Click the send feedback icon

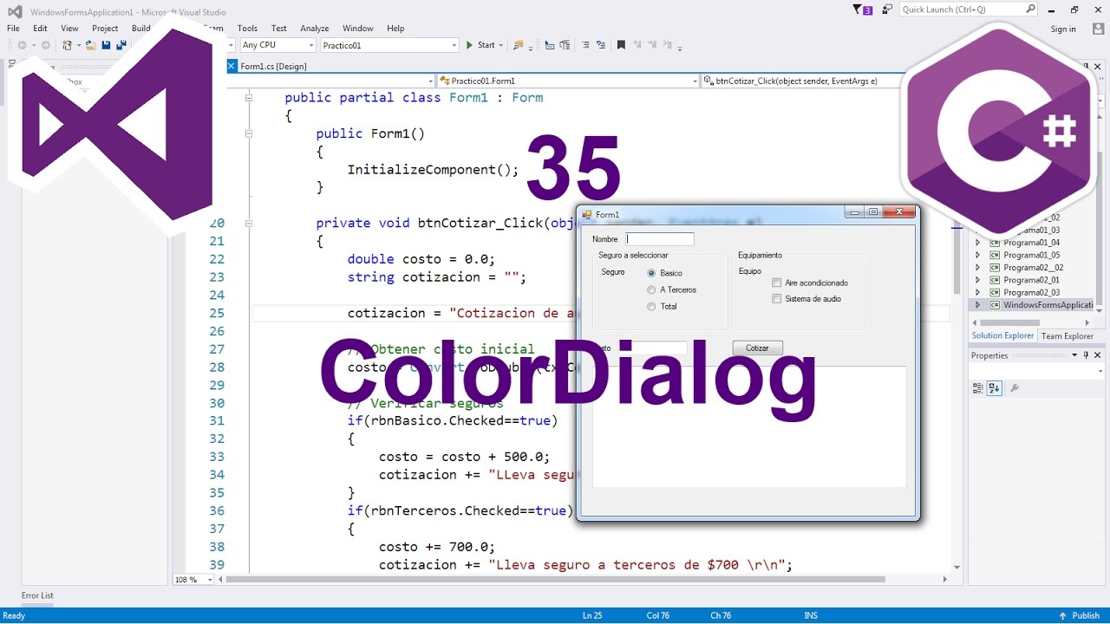tap(886, 10)
